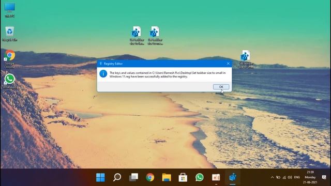Open the network signal tray icon

(284, 177)
